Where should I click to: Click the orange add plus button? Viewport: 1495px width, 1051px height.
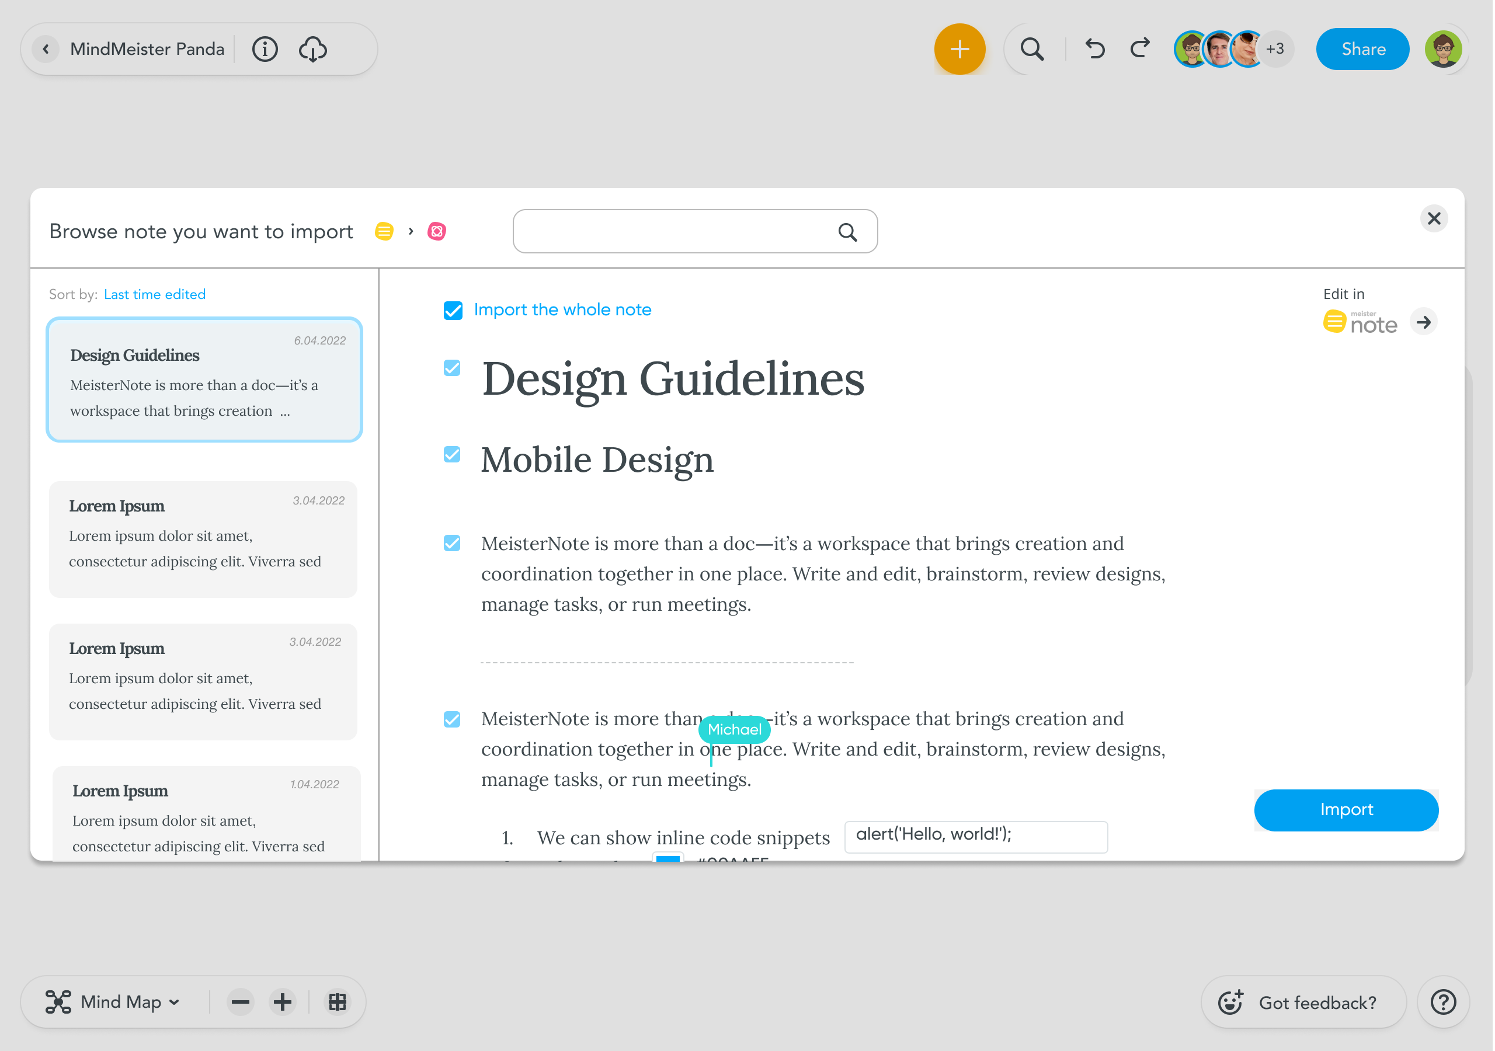click(x=959, y=50)
